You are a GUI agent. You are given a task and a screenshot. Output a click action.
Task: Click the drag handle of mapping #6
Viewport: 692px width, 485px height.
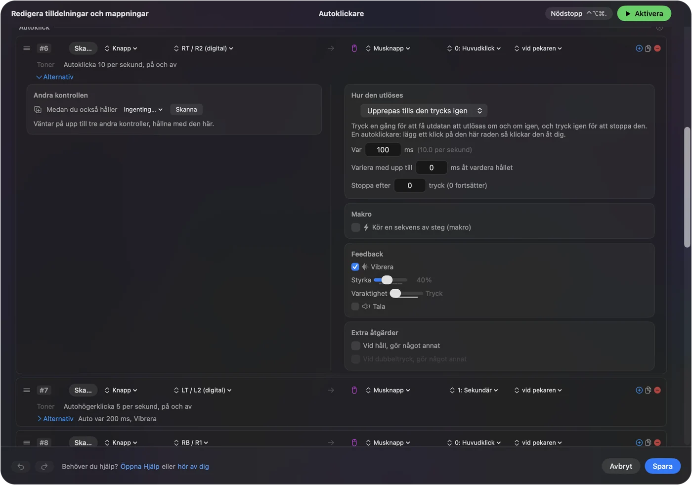tap(27, 48)
